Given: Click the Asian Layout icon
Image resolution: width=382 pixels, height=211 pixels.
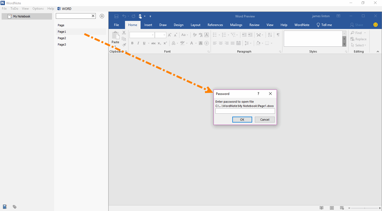Looking at the screenshot, I should click(x=259, y=35).
